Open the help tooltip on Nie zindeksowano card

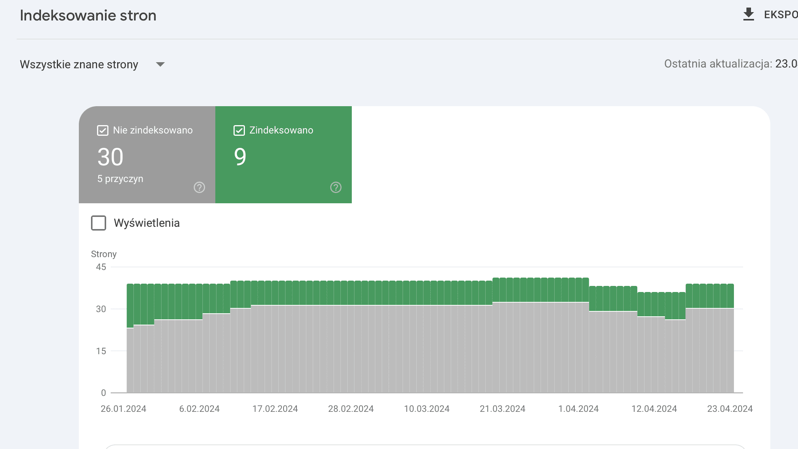point(199,187)
